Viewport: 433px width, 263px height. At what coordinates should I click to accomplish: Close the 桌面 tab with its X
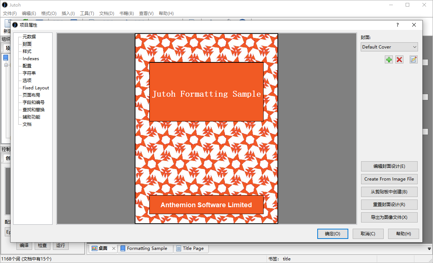click(x=114, y=248)
